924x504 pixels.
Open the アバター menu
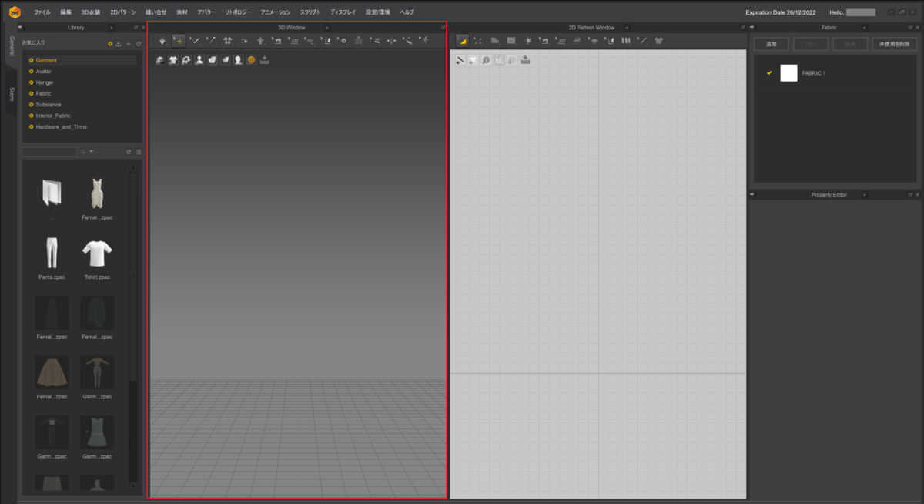(206, 12)
